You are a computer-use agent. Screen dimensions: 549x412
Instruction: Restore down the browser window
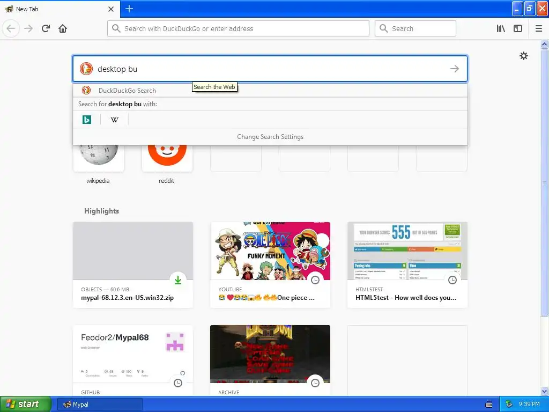coord(530,9)
